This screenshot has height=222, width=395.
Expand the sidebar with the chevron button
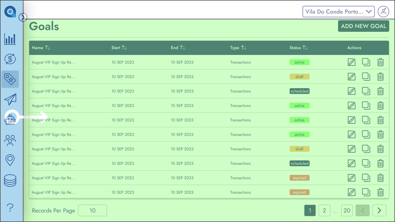point(23,18)
